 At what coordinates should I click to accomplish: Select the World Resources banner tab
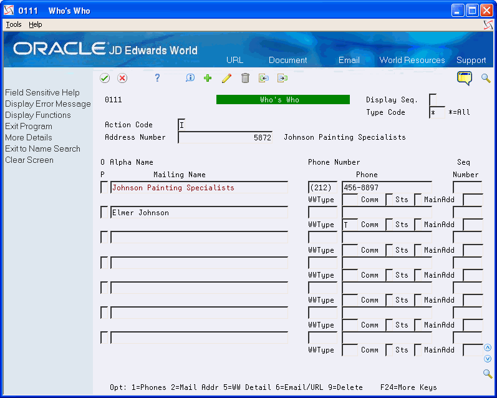coord(412,61)
